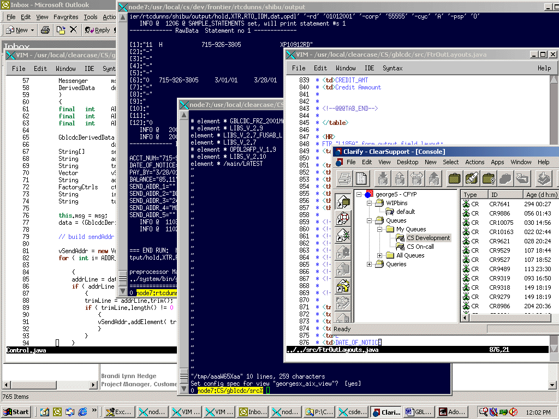The height and width of the screenshot is (419, 559).
Task: Click the rtcdunns terminal scrollbar up arrow
Action: coord(123,17)
